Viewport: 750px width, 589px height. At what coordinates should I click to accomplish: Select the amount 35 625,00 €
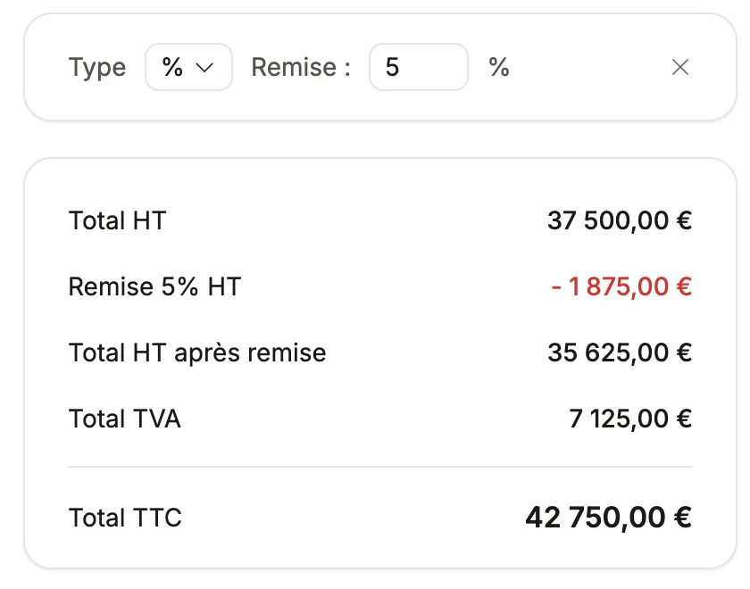pos(620,353)
